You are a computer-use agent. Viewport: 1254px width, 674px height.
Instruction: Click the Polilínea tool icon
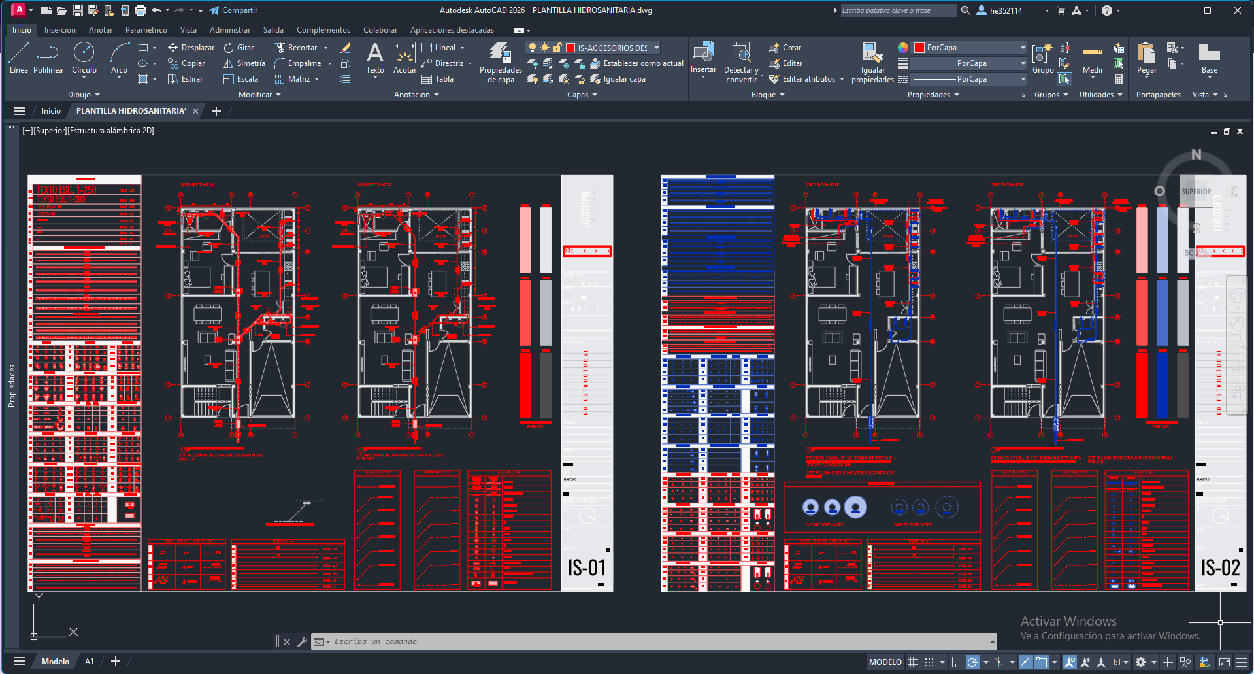click(x=48, y=53)
